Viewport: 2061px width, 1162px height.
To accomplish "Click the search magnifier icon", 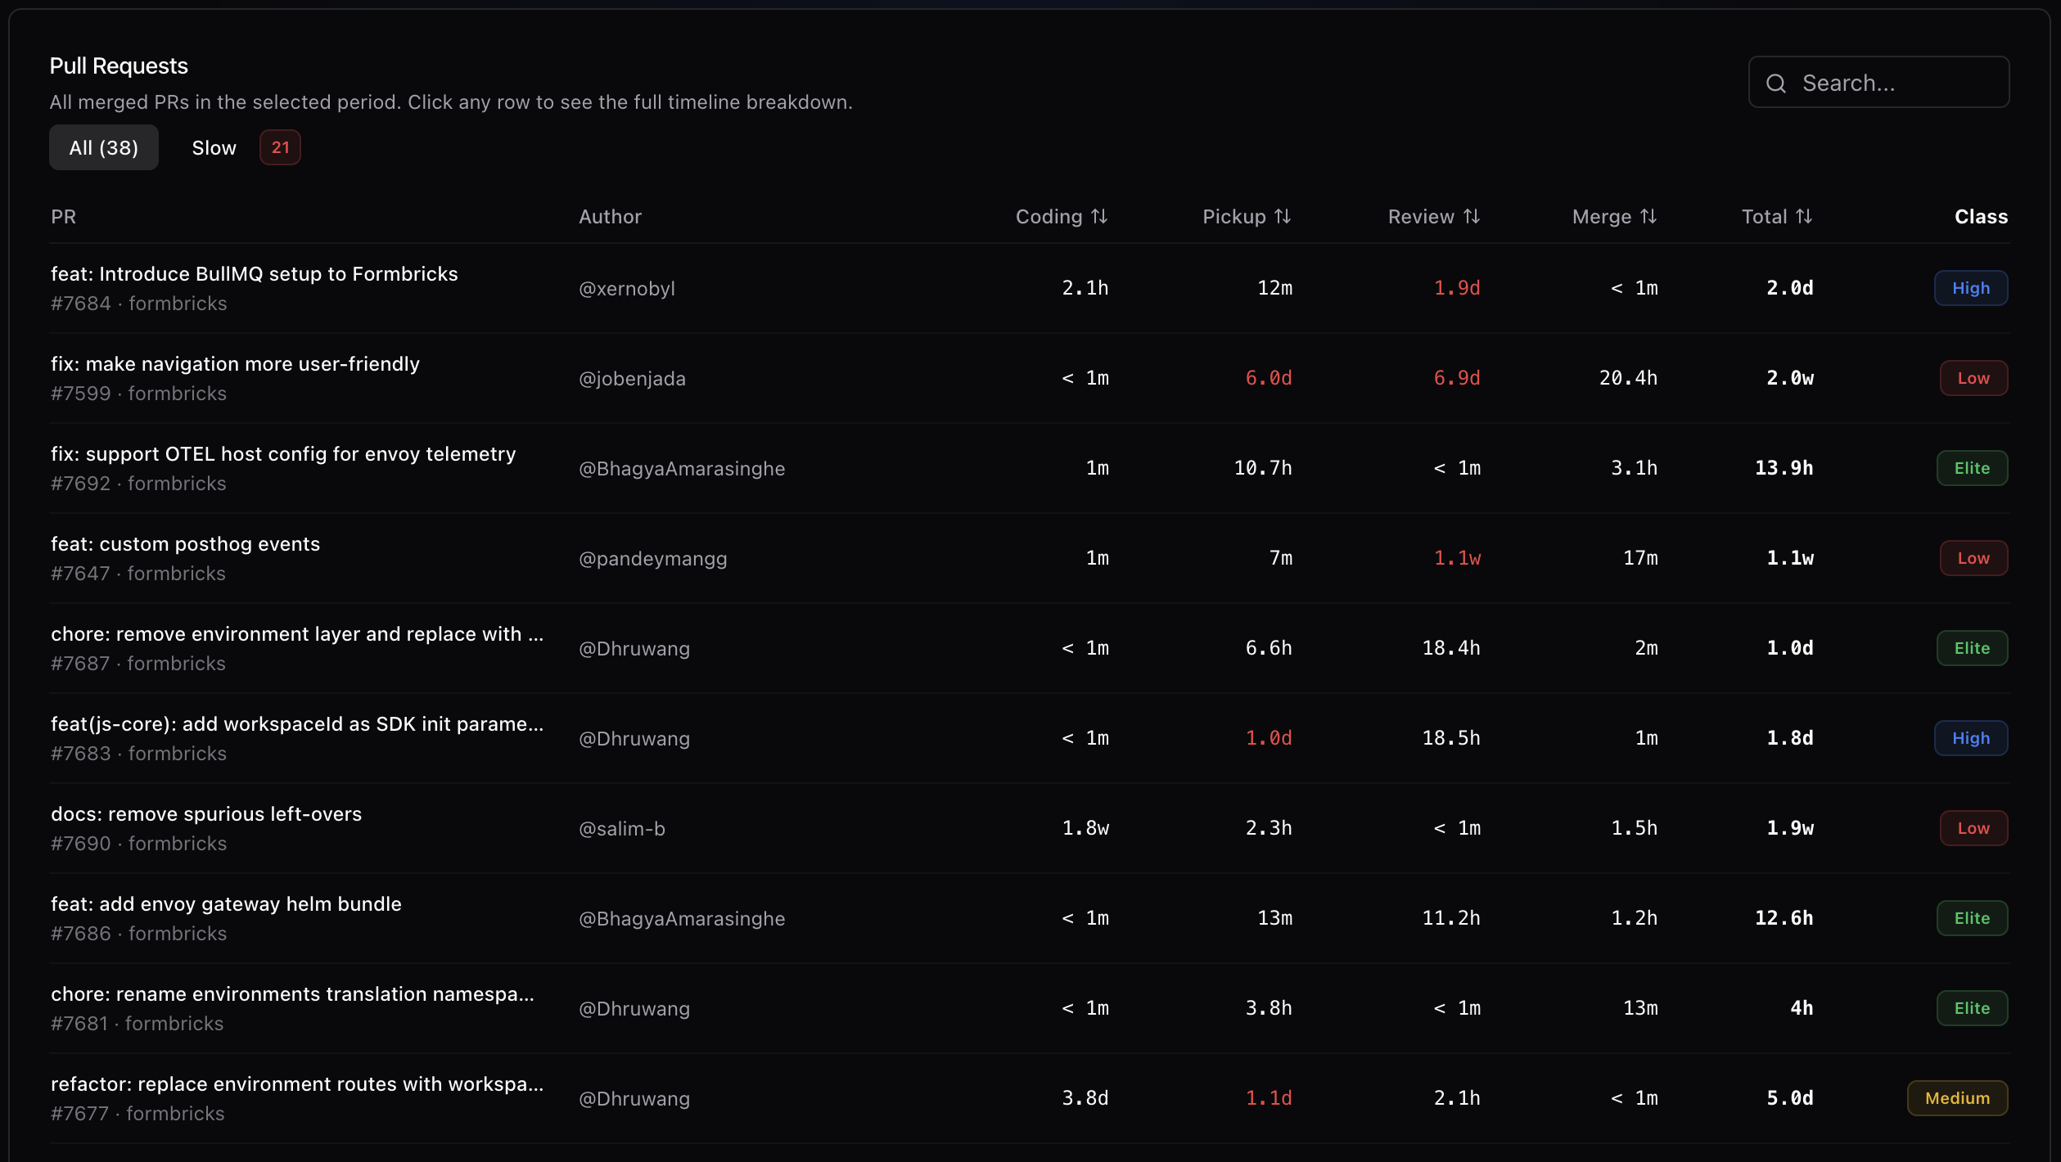I will [1775, 83].
